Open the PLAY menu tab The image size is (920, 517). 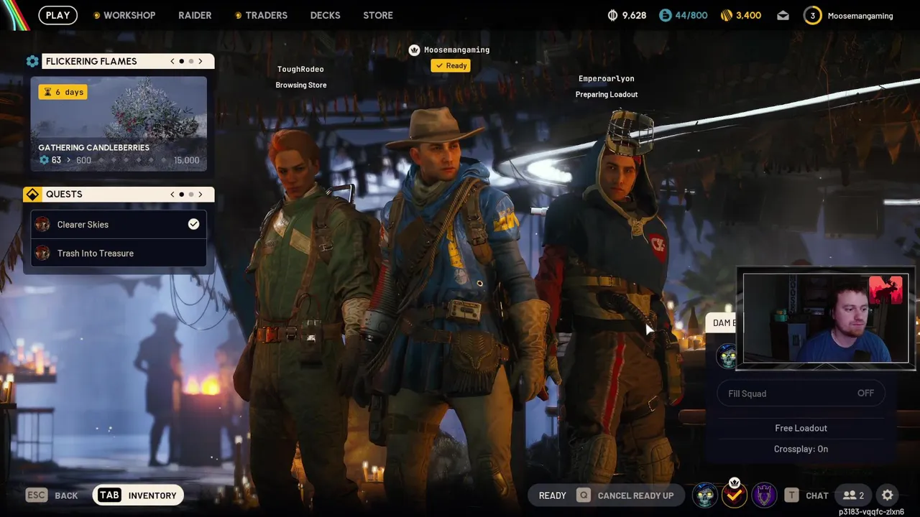pos(57,15)
